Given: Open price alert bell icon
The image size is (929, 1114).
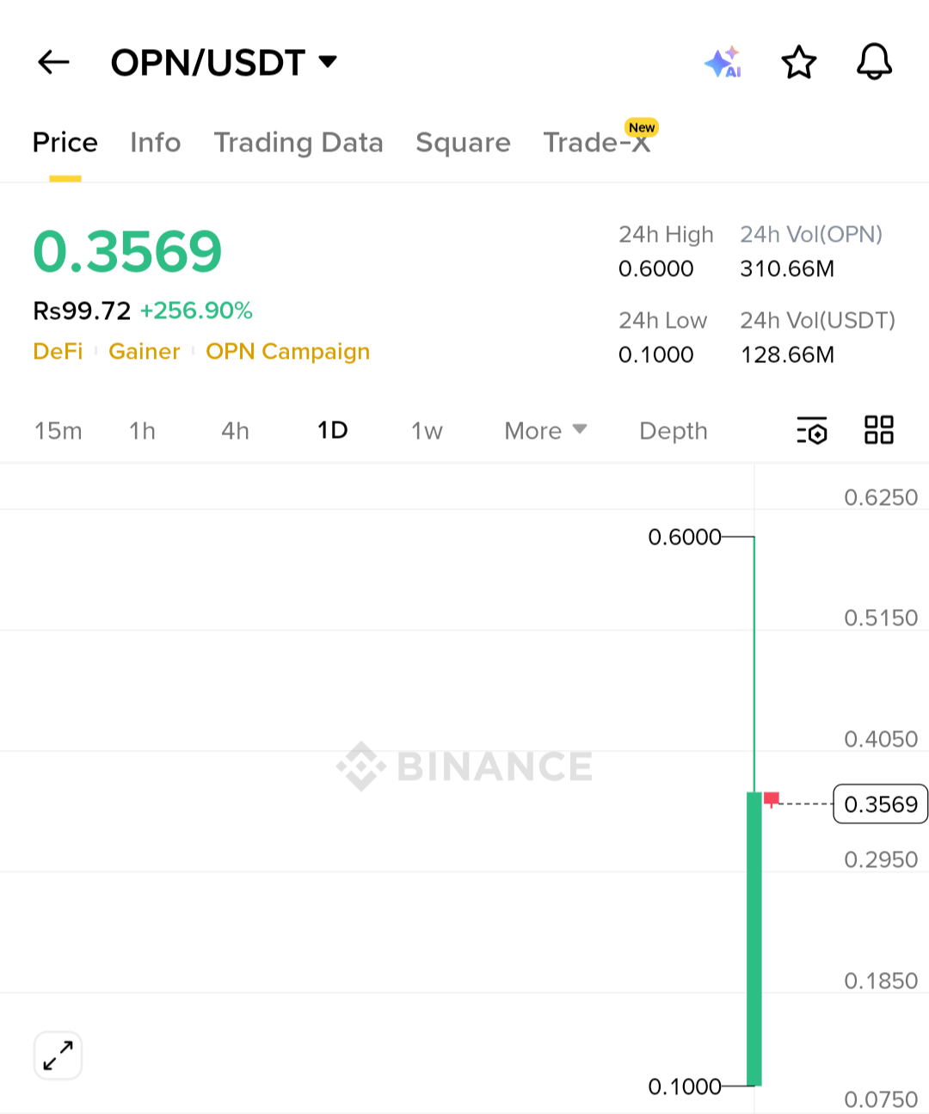Looking at the screenshot, I should pyautogui.click(x=874, y=62).
